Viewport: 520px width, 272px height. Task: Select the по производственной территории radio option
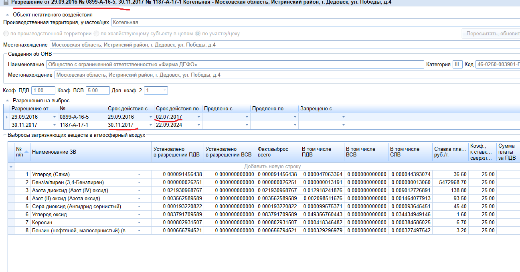click(x=6, y=34)
